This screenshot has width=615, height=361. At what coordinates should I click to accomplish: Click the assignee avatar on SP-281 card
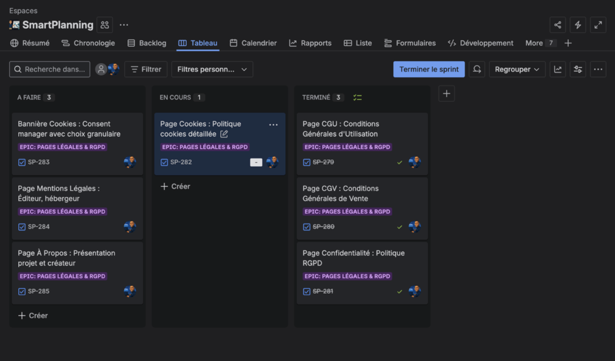(x=415, y=291)
